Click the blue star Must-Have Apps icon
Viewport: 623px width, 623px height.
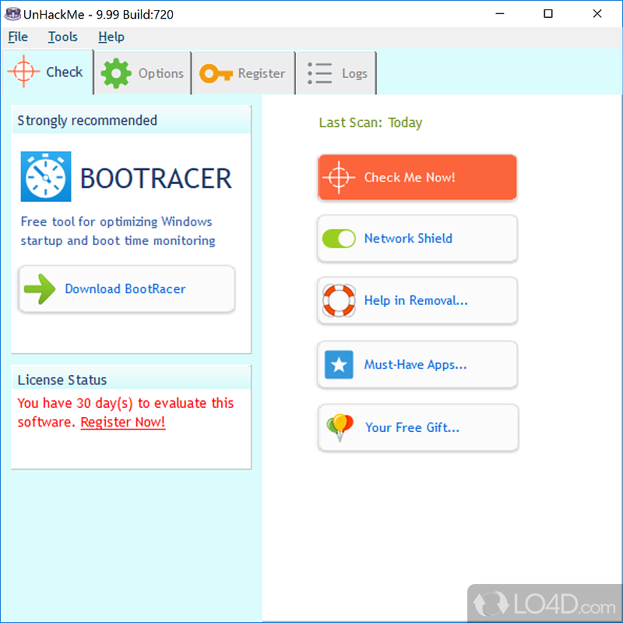(339, 364)
